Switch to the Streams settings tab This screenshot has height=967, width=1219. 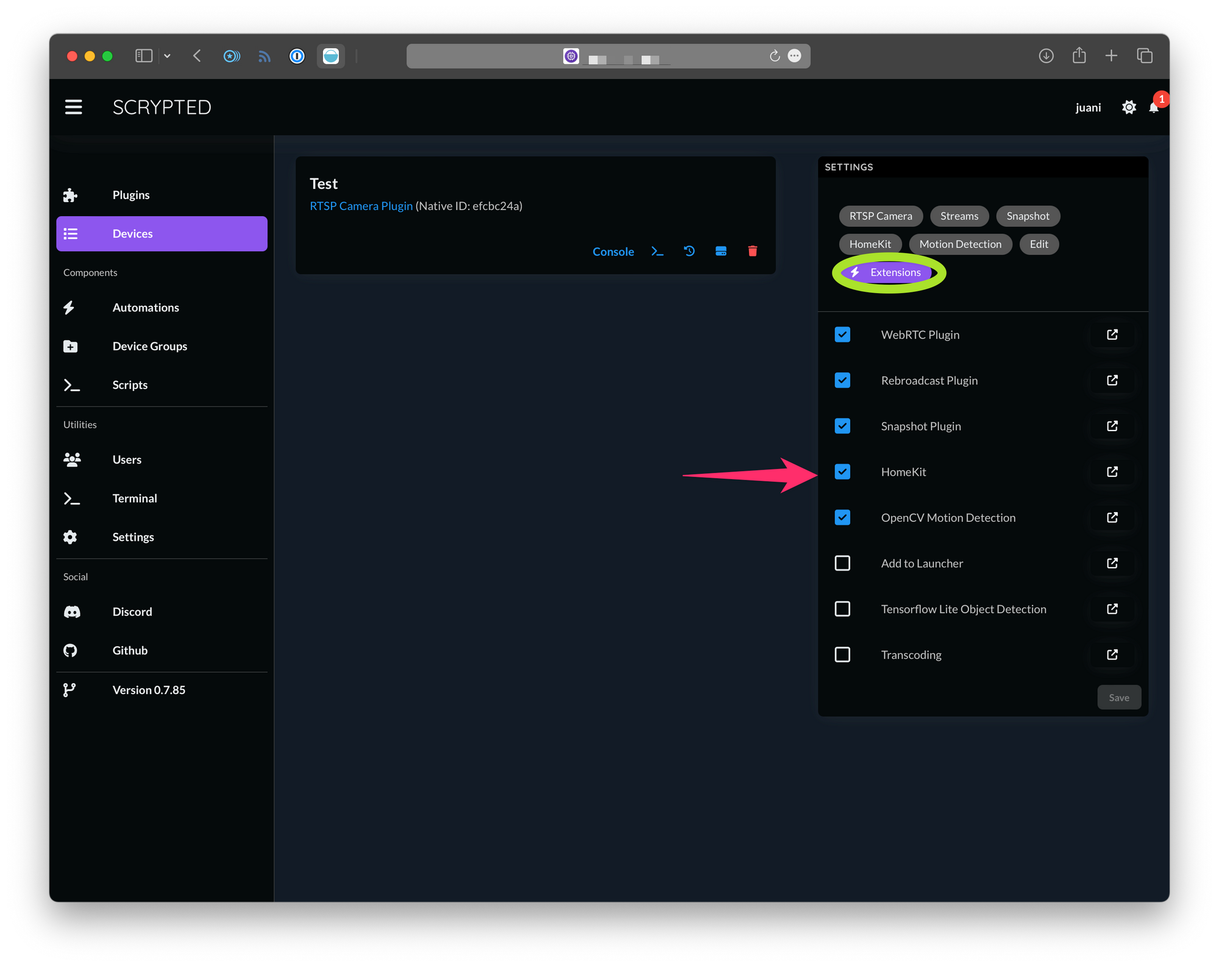pyautogui.click(x=959, y=216)
